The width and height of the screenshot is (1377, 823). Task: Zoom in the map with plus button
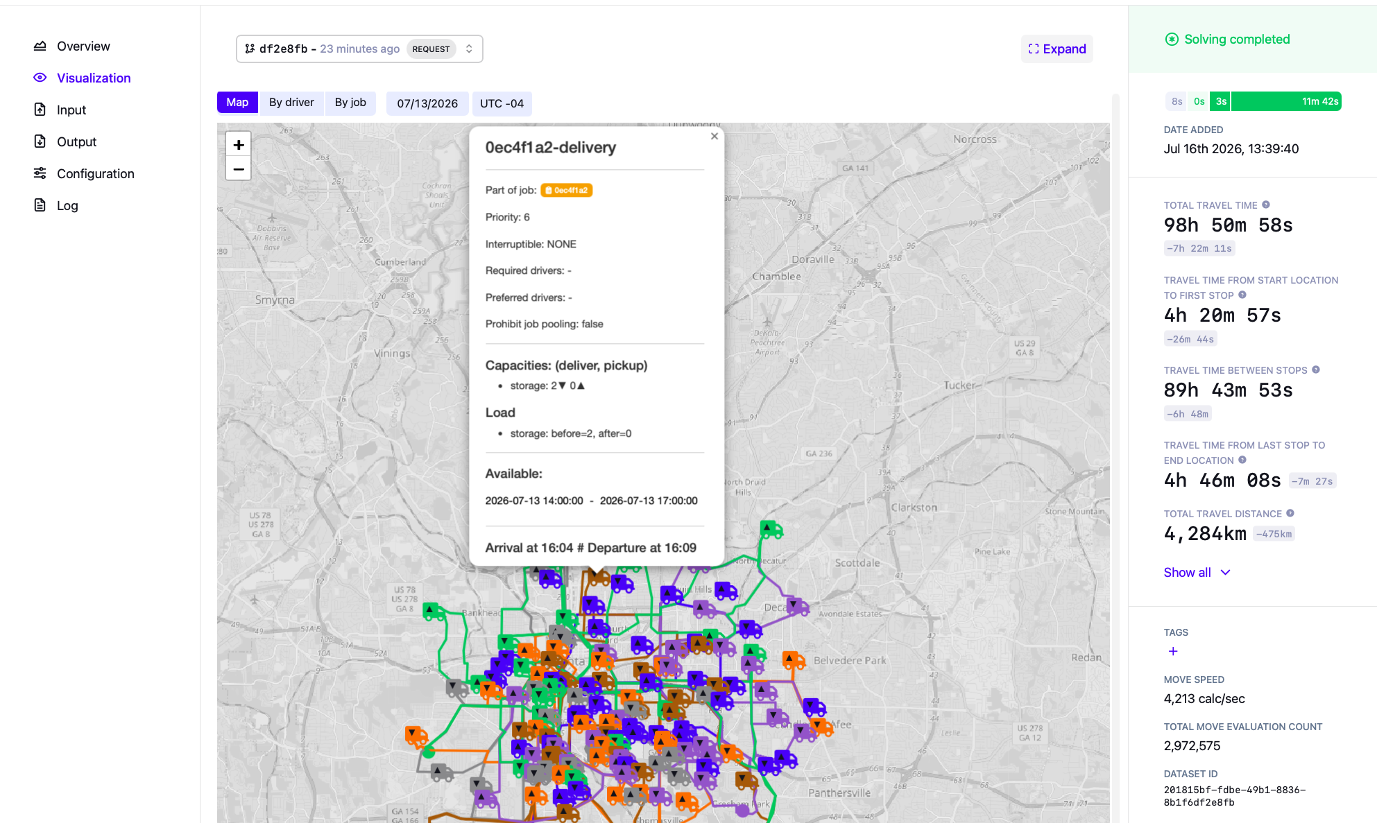point(238,144)
